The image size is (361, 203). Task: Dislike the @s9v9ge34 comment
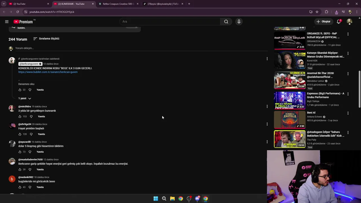31,134
